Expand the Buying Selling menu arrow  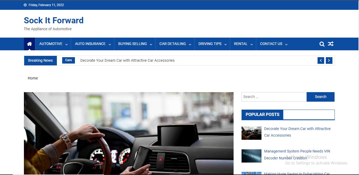tap(151, 44)
